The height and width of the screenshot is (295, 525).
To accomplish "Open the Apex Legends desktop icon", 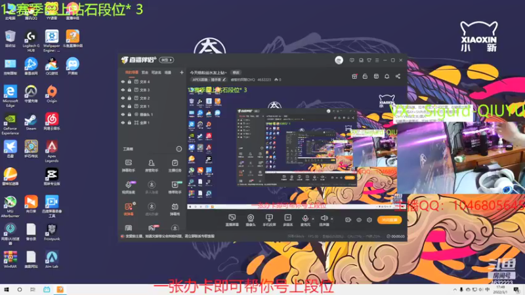I will (x=52, y=151).
